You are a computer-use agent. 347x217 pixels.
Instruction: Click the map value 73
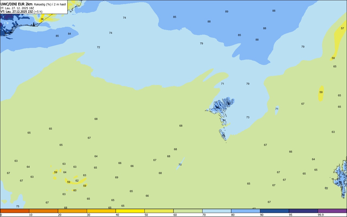(248, 117)
